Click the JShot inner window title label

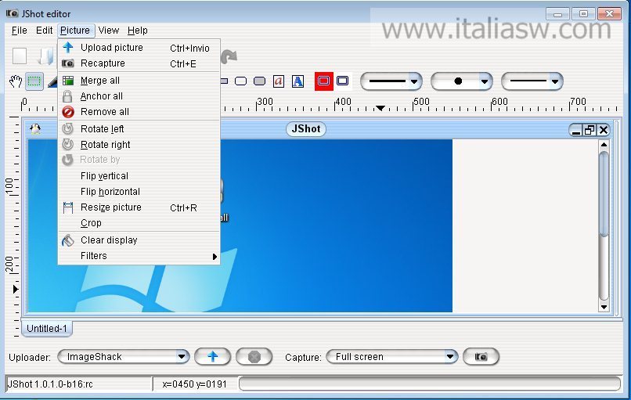coord(306,129)
